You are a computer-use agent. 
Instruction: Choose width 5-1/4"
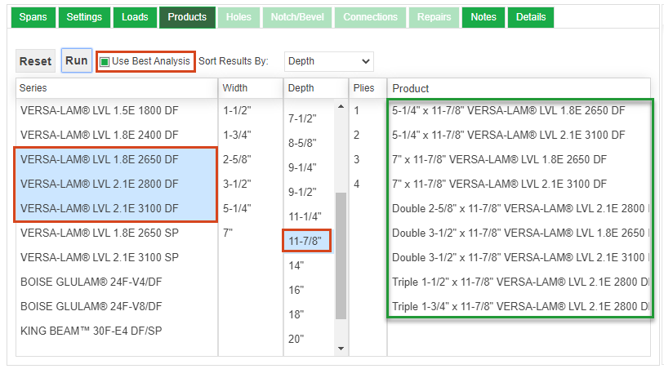[x=250, y=209]
